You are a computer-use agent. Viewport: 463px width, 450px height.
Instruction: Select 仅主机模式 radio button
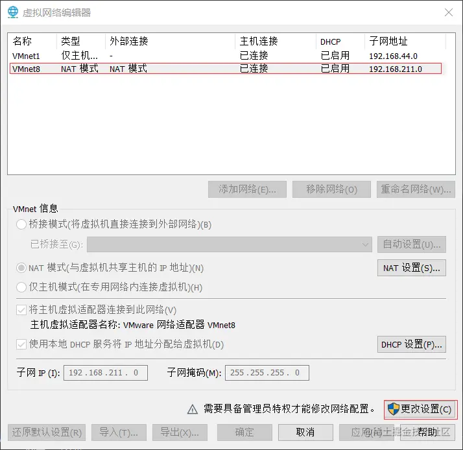21,287
